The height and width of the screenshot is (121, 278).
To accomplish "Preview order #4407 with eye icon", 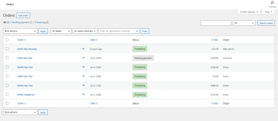I will coord(84,76).
